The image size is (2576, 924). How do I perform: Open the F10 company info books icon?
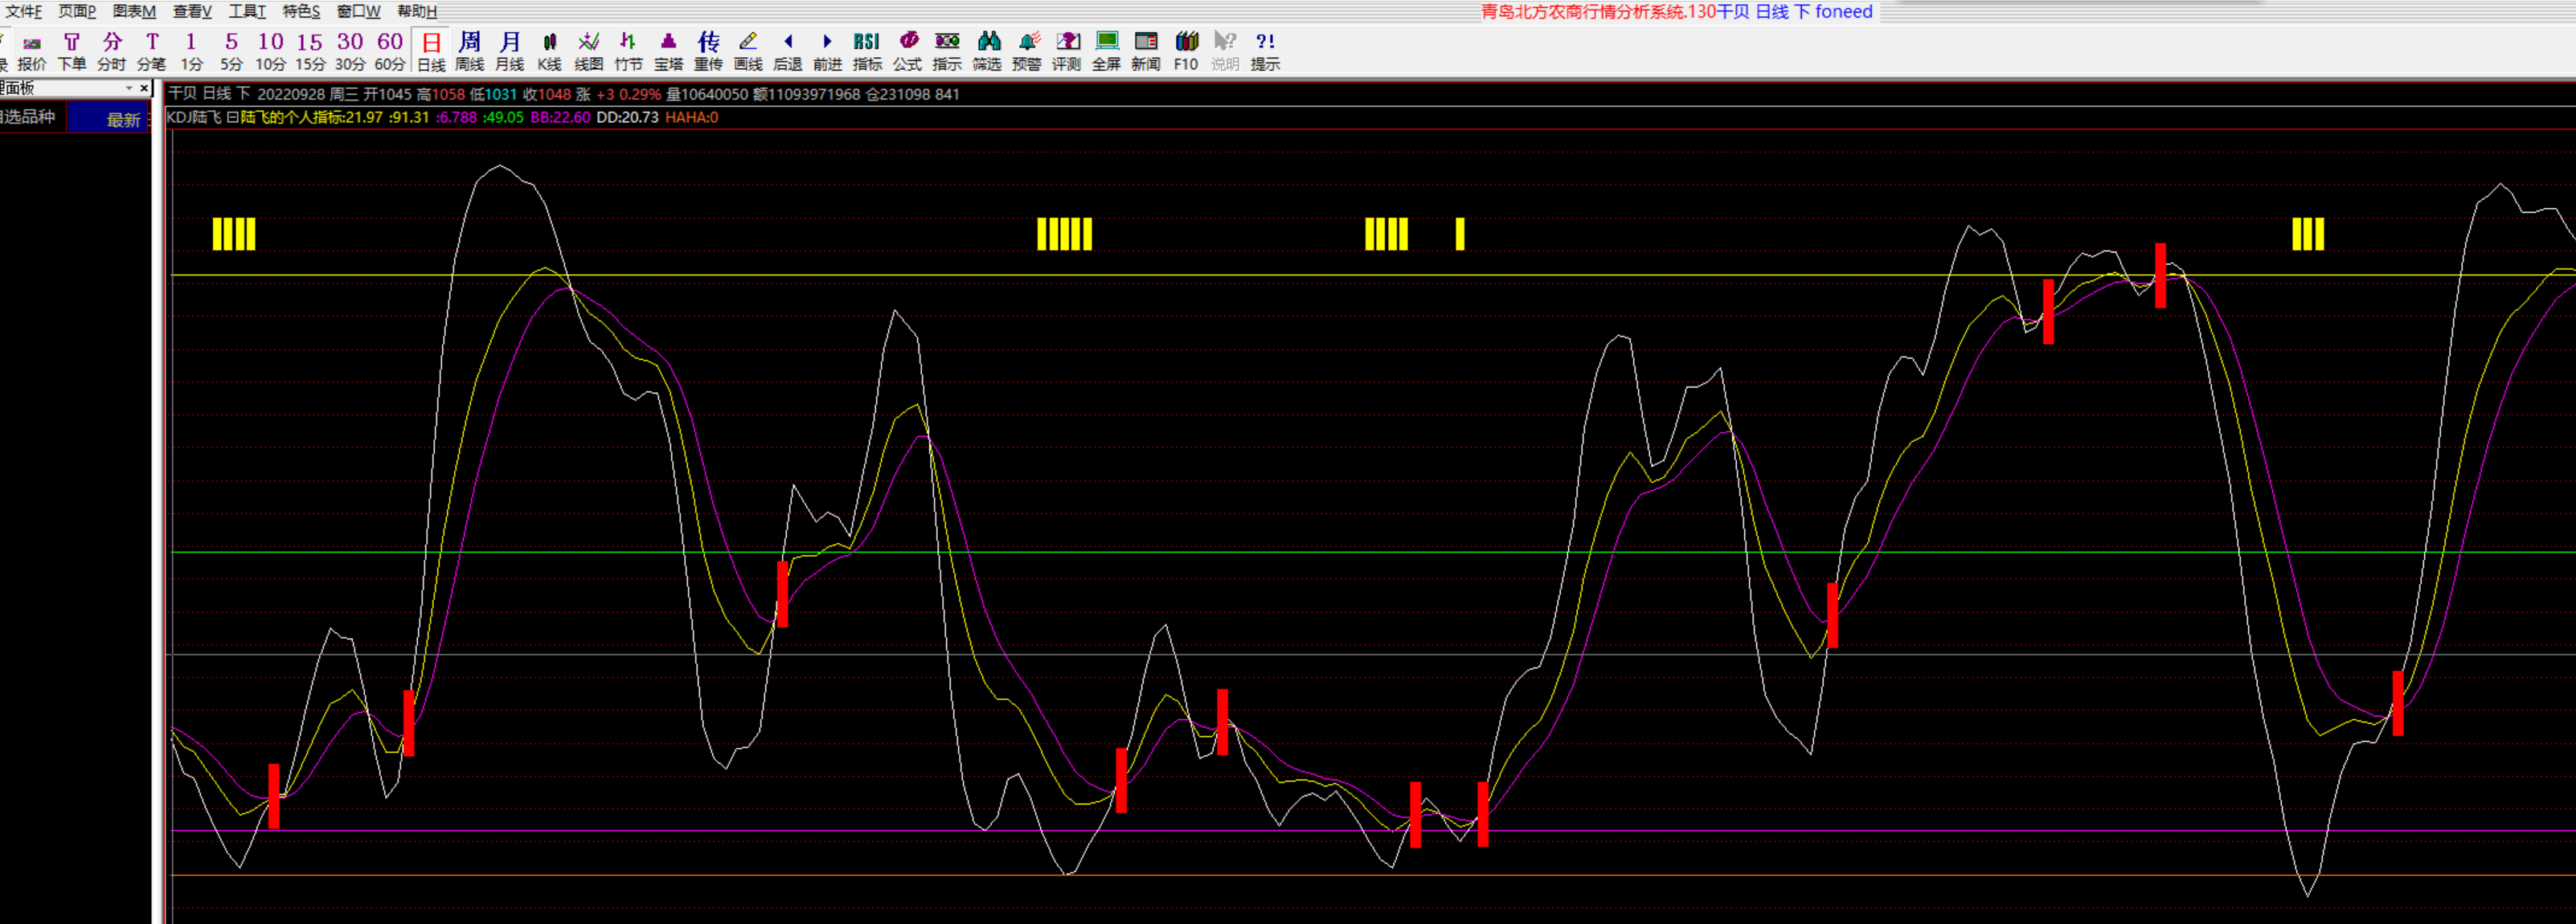(x=1186, y=52)
